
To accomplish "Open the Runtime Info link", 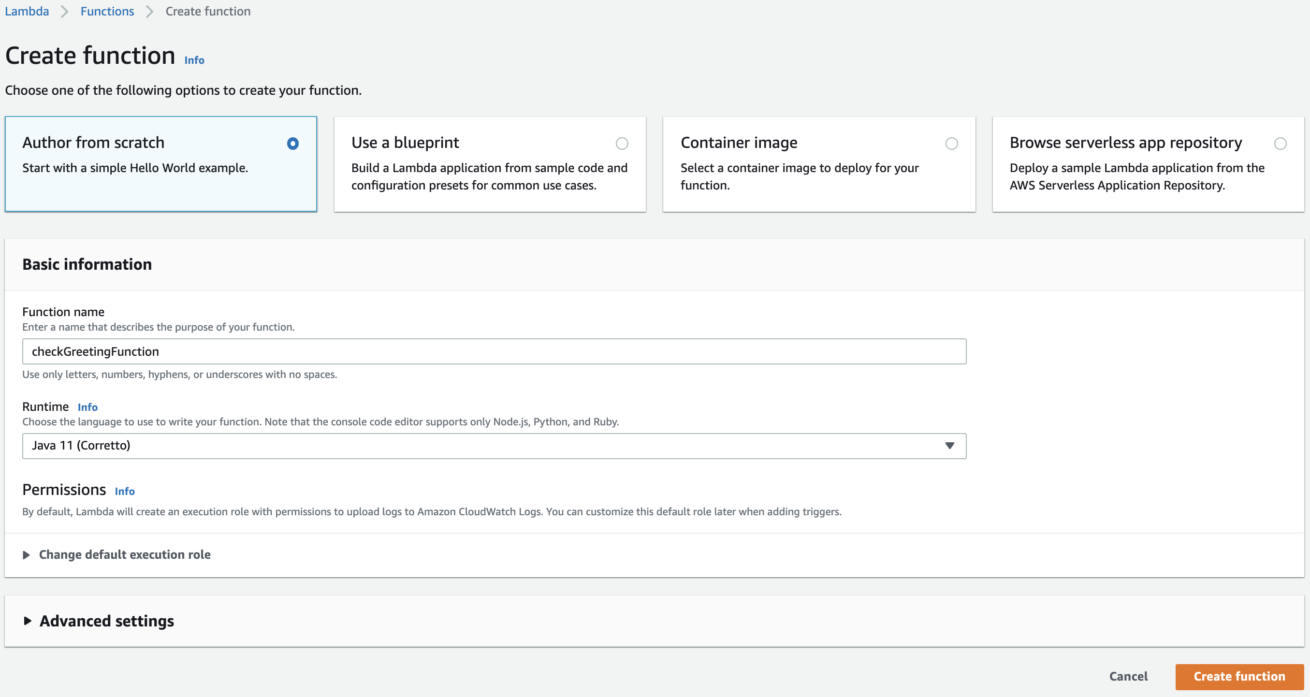I will 87,407.
